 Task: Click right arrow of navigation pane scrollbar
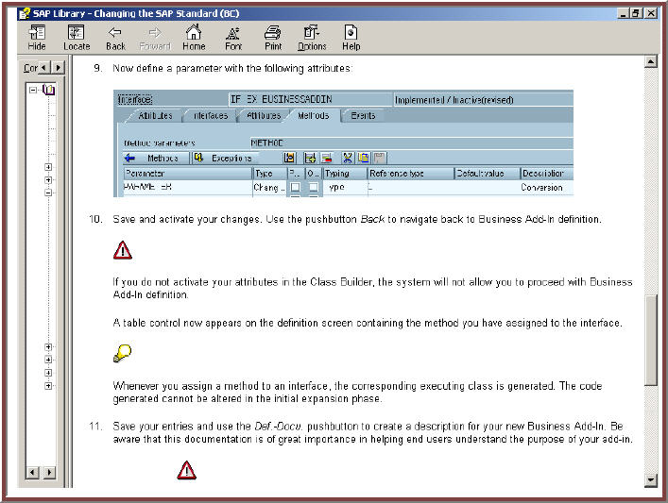(50, 472)
